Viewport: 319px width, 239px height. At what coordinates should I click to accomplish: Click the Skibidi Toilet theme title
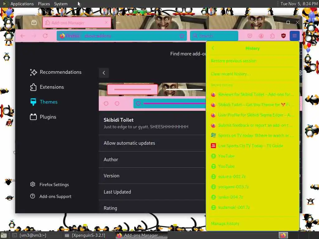(119, 120)
